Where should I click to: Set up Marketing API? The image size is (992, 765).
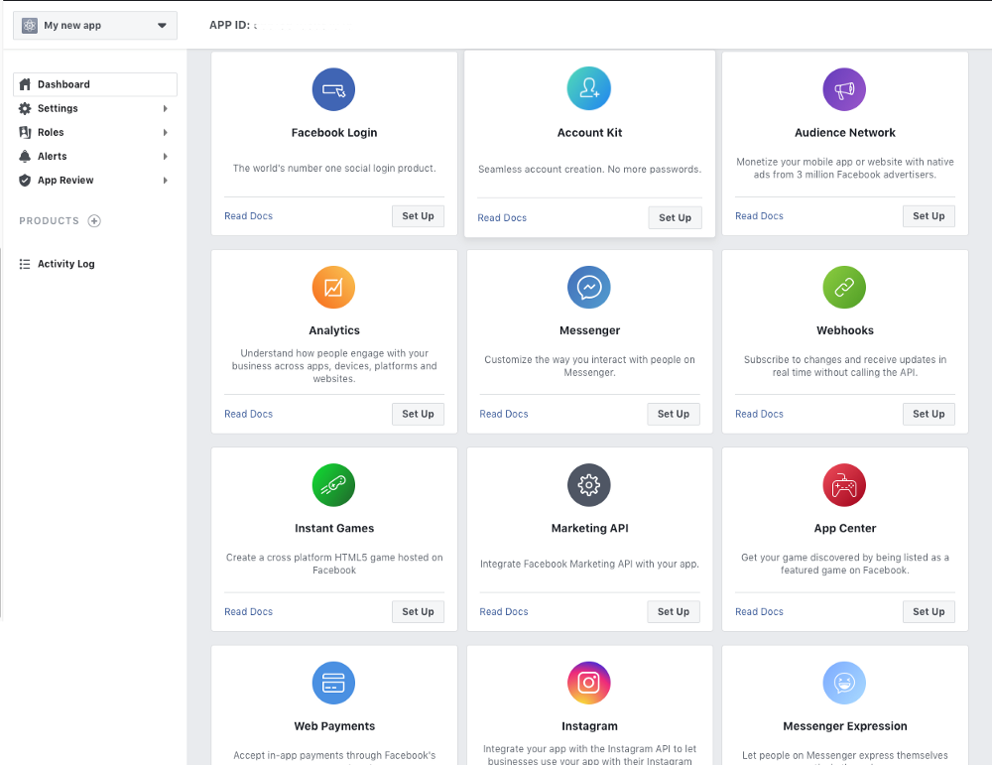(674, 612)
